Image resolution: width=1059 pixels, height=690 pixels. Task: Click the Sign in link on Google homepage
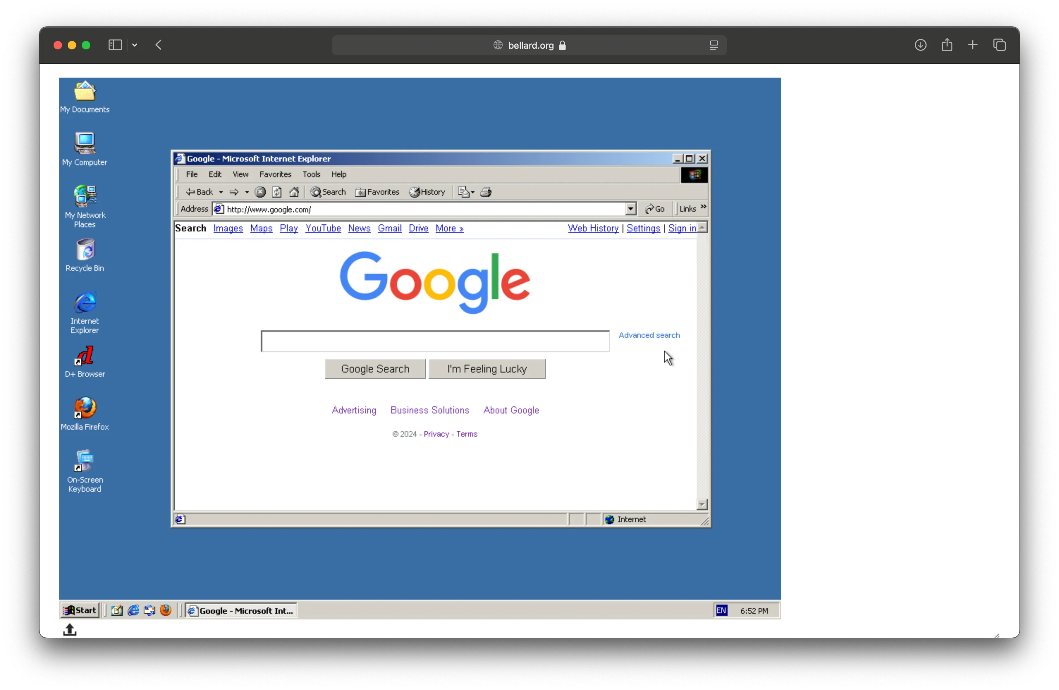point(682,228)
